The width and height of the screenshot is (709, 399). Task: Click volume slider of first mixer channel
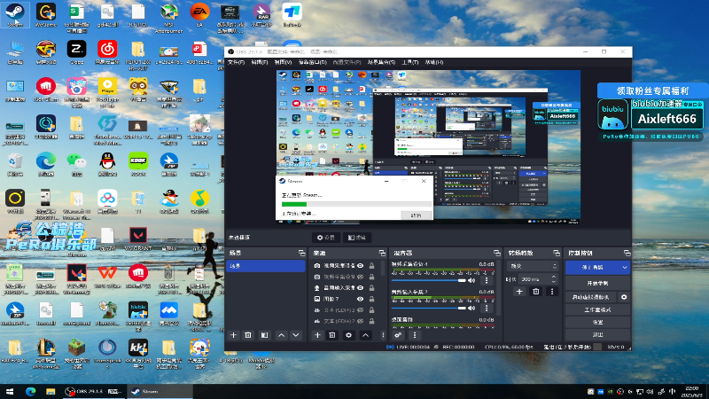[x=428, y=280]
